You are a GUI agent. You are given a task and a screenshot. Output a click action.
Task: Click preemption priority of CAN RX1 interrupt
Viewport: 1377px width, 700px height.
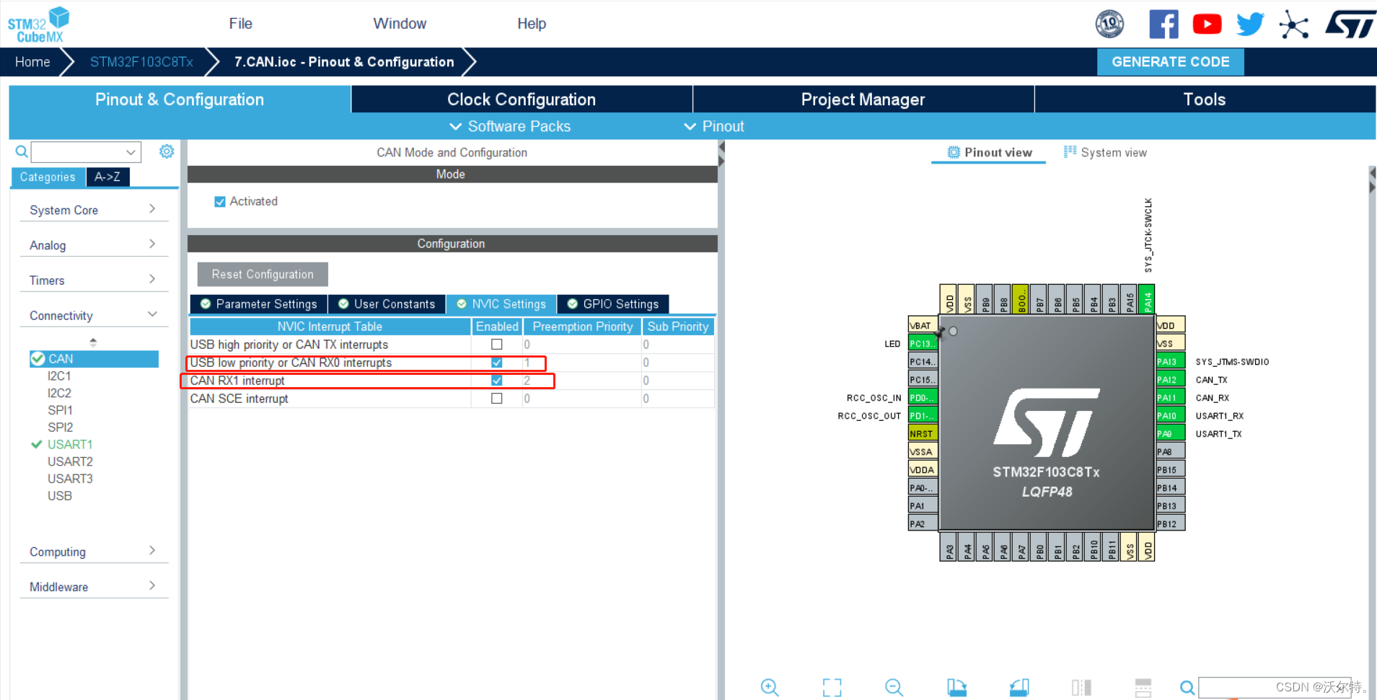[x=581, y=381]
